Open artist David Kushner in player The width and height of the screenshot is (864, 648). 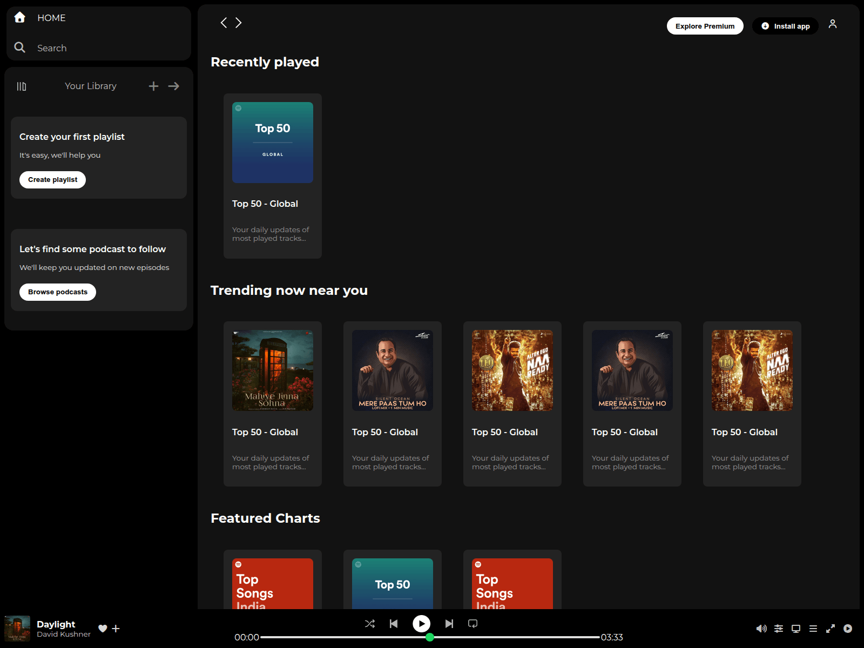click(x=64, y=634)
